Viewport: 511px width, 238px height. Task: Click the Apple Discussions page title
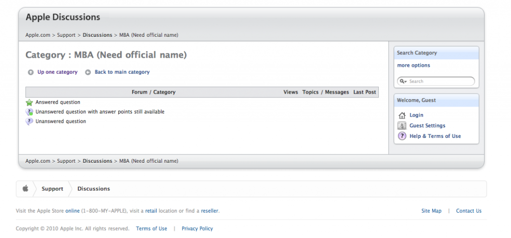pyautogui.click(x=63, y=17)
